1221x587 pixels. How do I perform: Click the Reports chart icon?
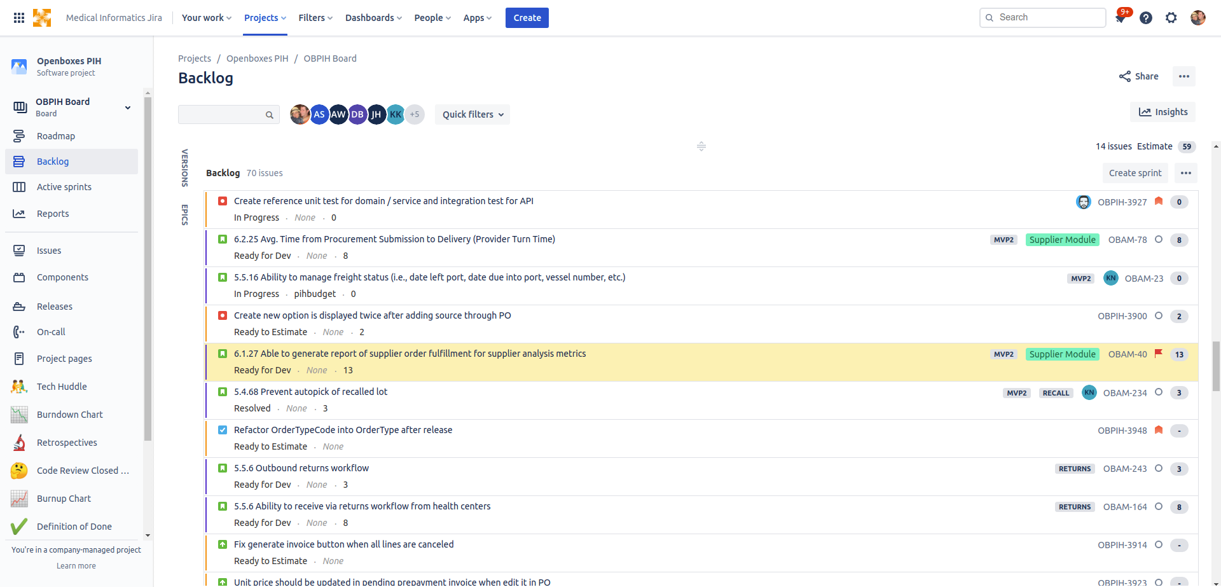(19, 214)
